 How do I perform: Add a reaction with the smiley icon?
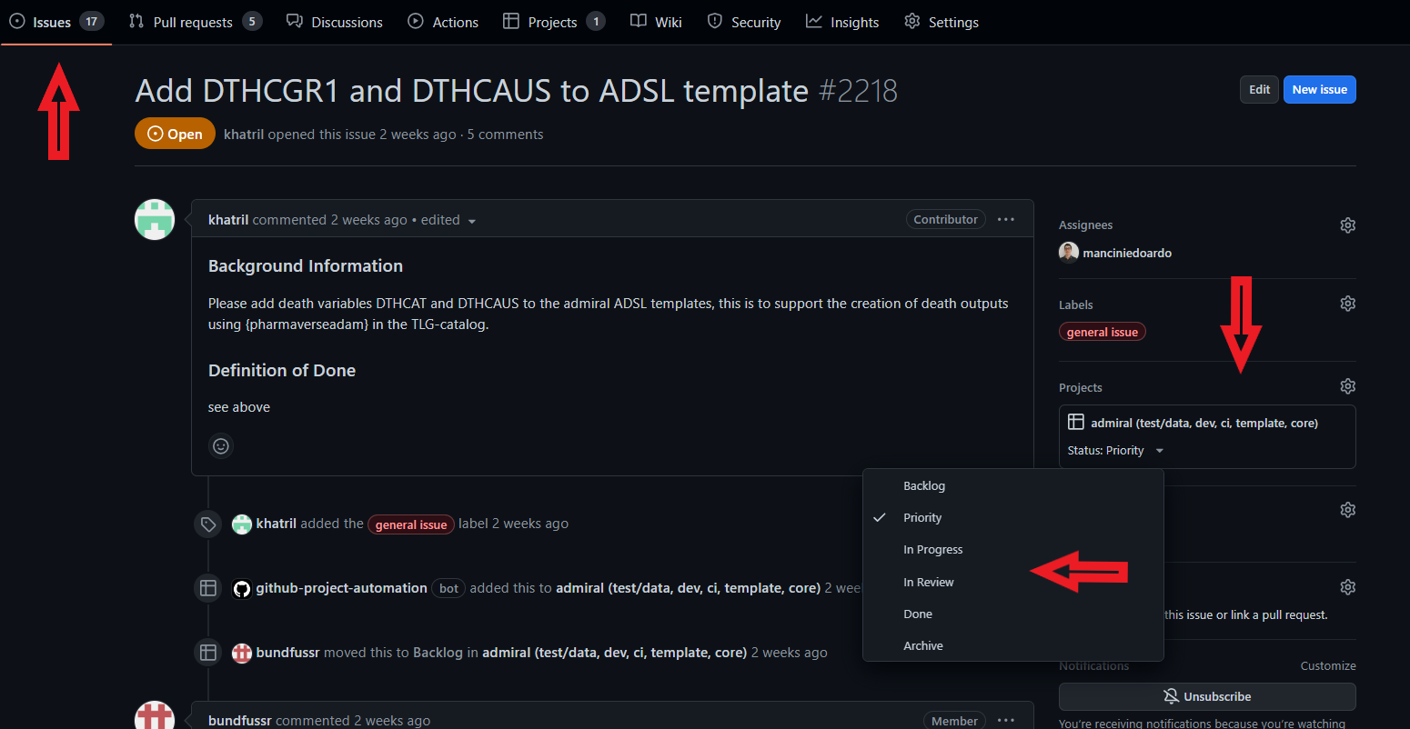point(220,446)
